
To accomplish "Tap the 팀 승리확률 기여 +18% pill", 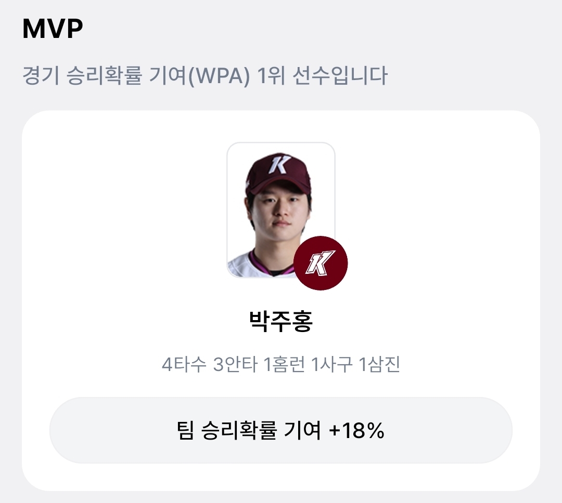I will click(281, 430).
